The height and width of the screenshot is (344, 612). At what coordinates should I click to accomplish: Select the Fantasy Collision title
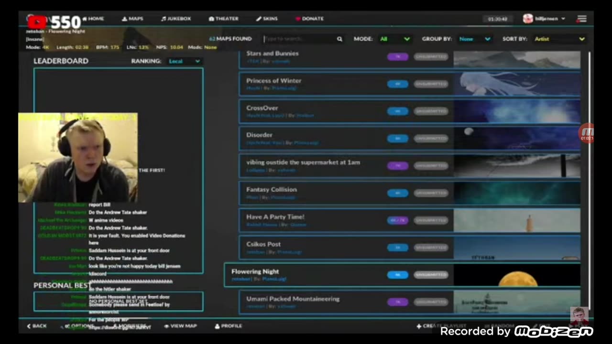pos(272,190)
